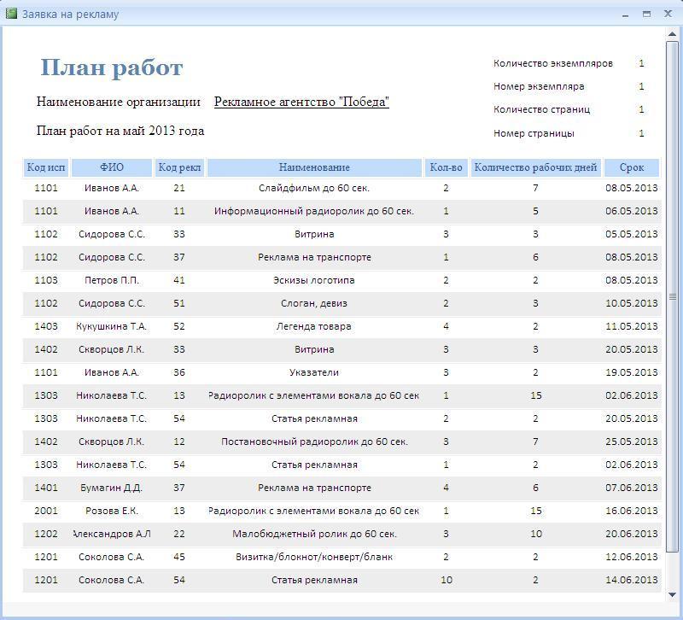Click the Кукушкина Т.А. name cell
The width and height of the screenshot is (683, 620).
tap(112, 327)
